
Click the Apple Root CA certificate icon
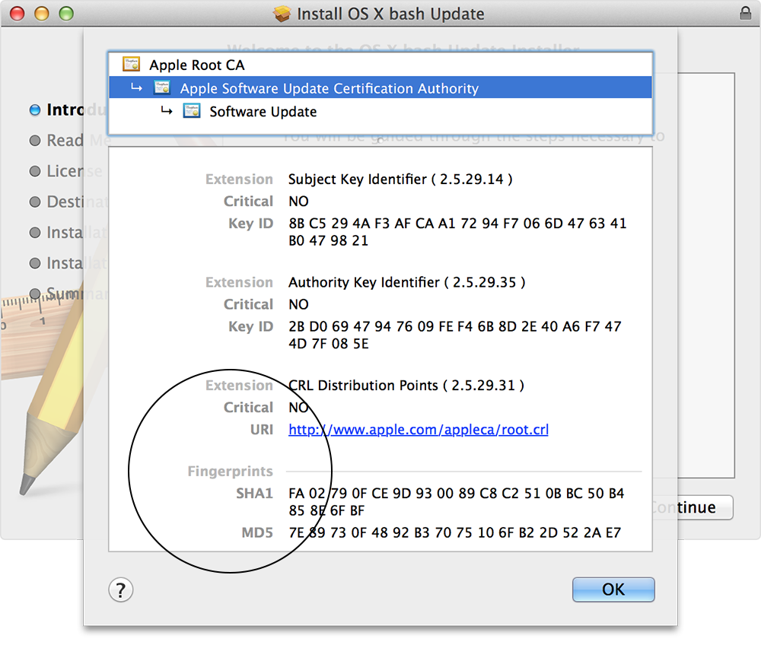coord(131,64)
